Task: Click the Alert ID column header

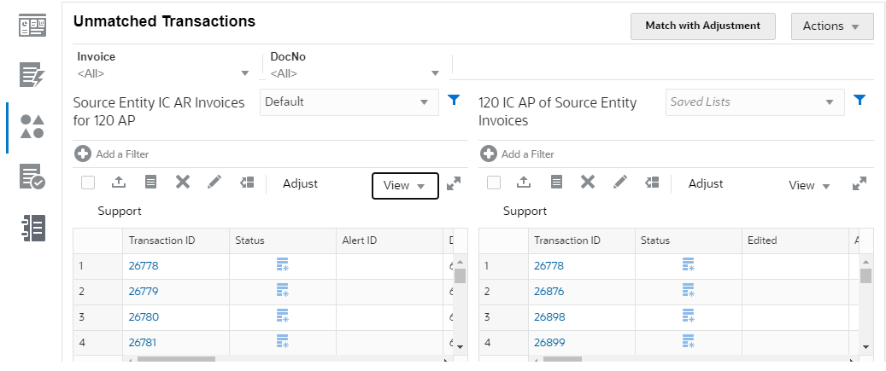Action: point(360,241)
